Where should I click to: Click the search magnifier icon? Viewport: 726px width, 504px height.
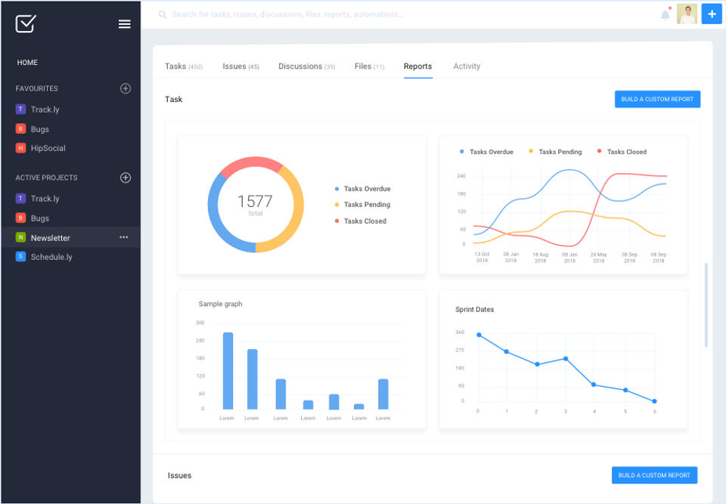[163, 14]
